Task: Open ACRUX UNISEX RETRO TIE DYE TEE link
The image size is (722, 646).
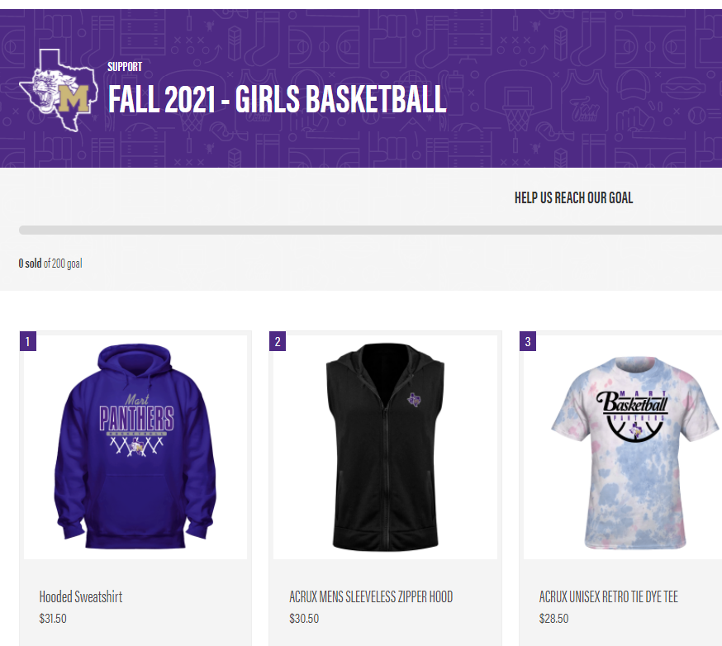Action: tap(608, 596)
